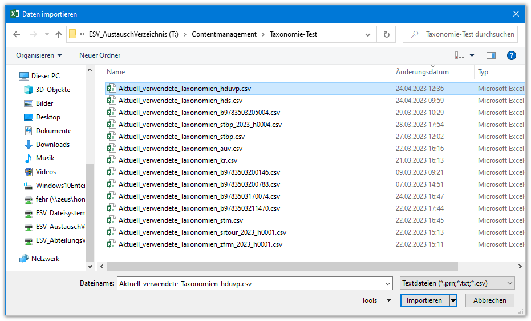The height and width of the screenshot is (321, 531).
Task: Open the Musik folder in sidebar
Action: coord(45,158)
